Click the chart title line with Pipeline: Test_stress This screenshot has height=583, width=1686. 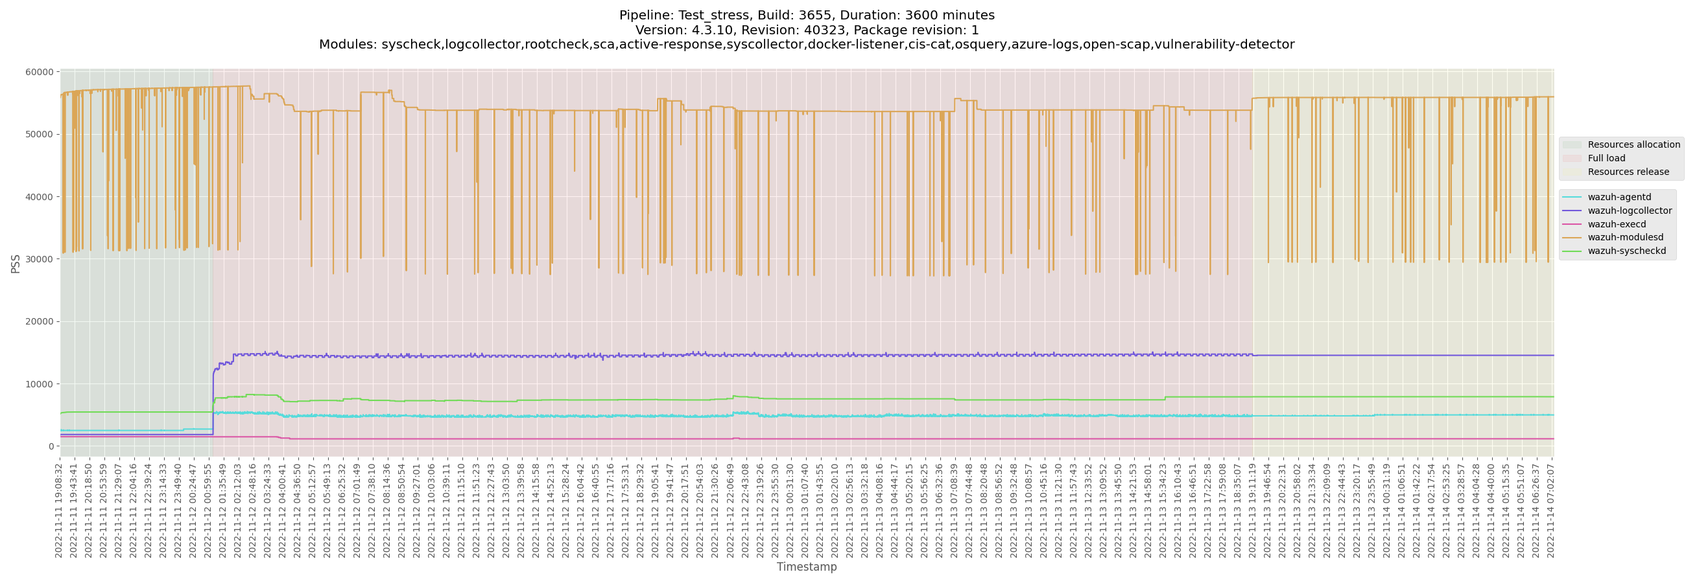point(806,15)
